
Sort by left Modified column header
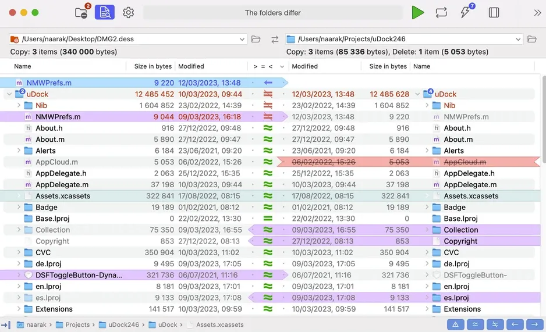(x=191, y=66)
